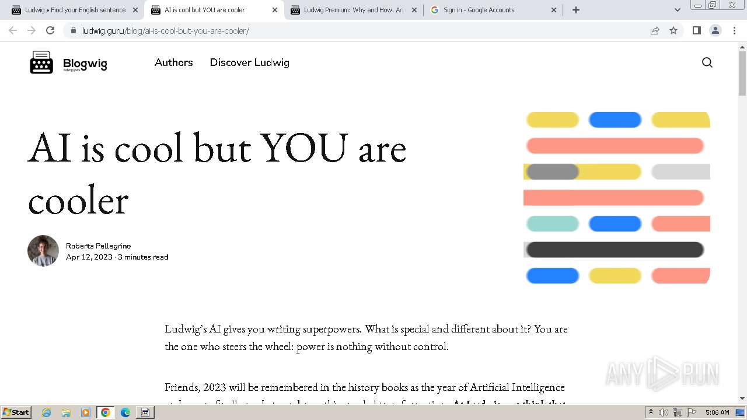
Task: Click the 5:06 AM taskbar clock
Action: pyautogui.click(x=717, y=412)
